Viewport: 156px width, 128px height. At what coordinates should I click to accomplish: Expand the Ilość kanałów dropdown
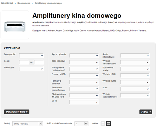coord(84,62)
